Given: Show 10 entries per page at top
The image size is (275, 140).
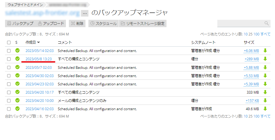Looking at the screenshot, I should (245, 34).
